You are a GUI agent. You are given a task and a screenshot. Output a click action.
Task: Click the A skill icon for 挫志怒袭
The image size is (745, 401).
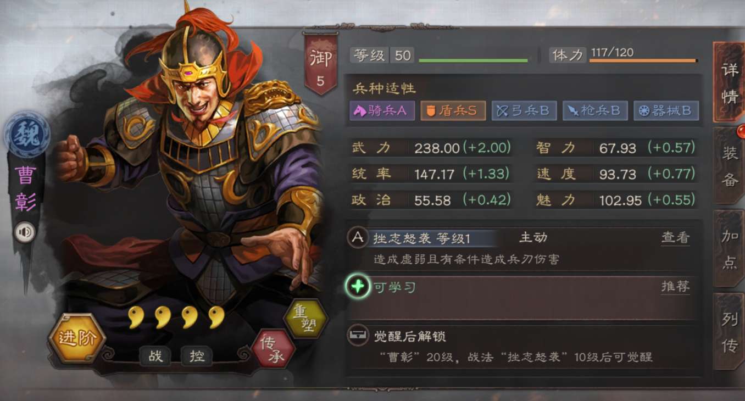coord(358,238)
